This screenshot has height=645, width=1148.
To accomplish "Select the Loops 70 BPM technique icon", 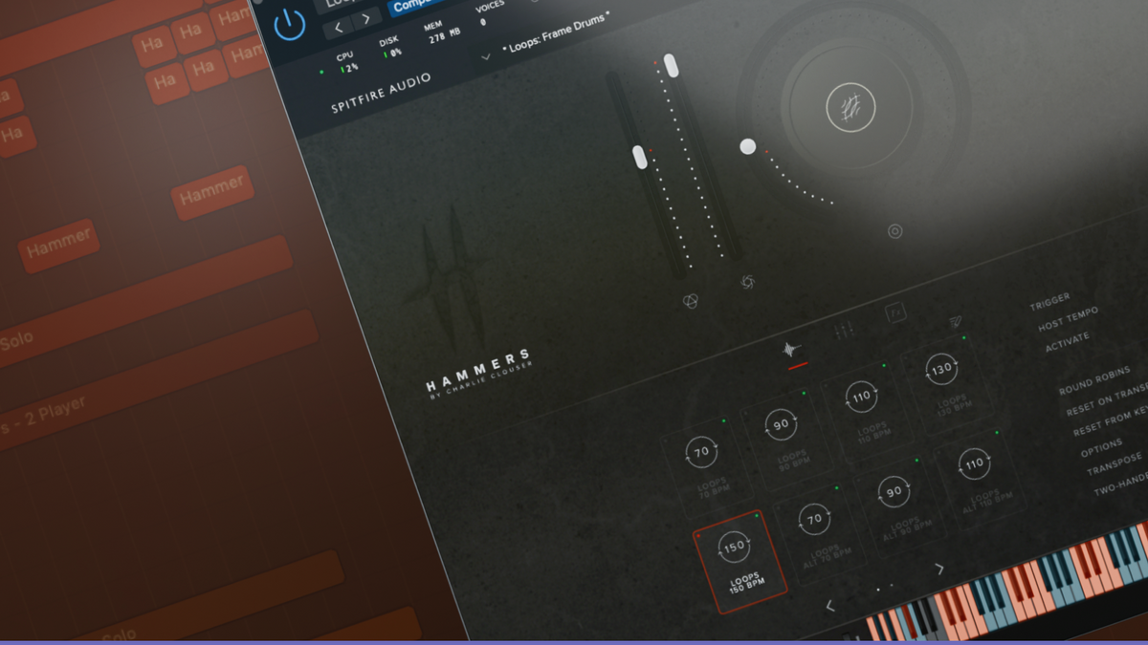I will tap(702, 452).
